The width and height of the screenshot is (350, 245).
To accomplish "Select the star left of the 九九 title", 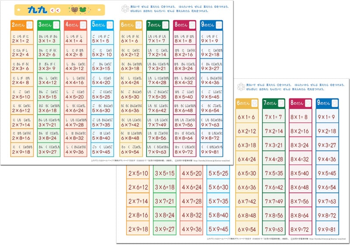I will 19,10.
